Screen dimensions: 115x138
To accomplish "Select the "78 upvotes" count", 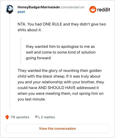I will 20,117.
